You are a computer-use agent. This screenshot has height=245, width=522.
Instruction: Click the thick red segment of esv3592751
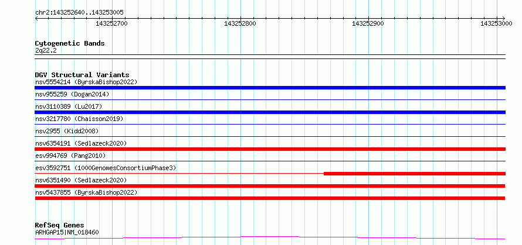415,174
